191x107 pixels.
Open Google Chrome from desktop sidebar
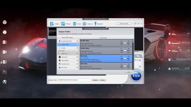click(5, 22)
